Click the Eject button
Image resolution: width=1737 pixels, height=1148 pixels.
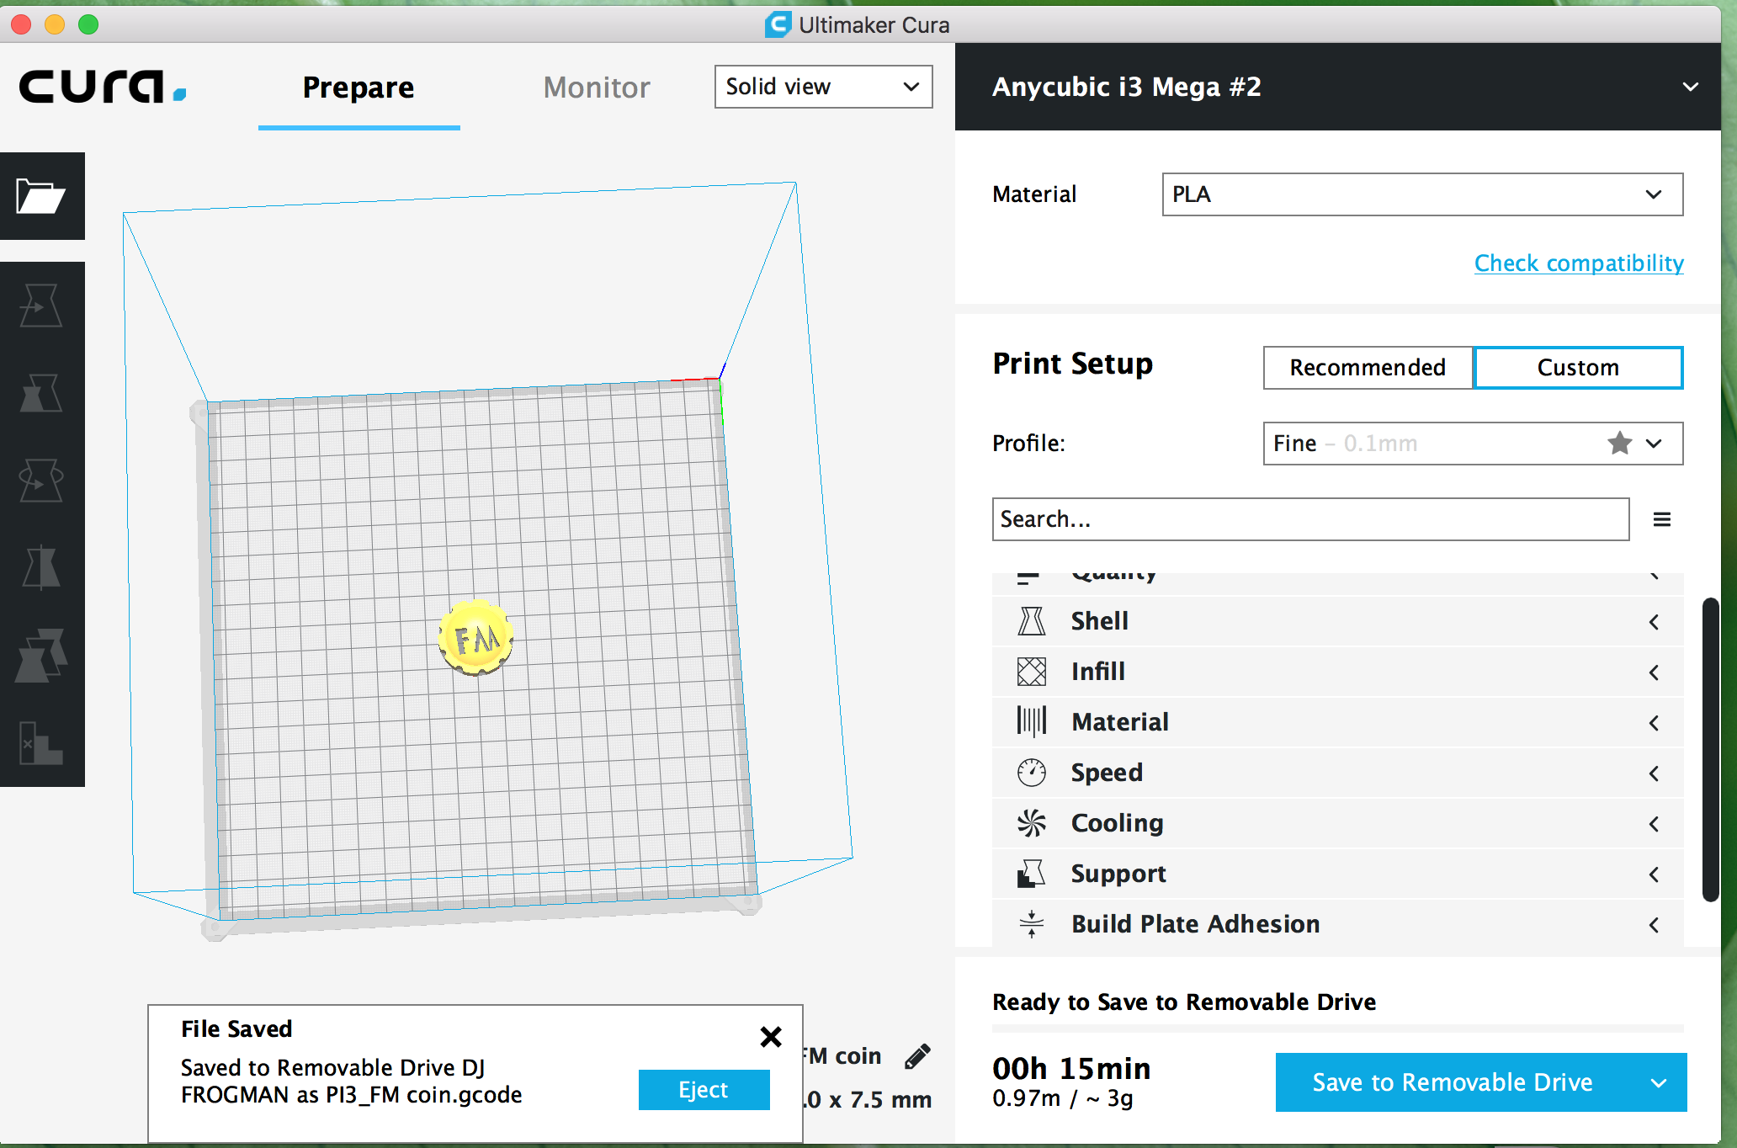click(704, 1090)
